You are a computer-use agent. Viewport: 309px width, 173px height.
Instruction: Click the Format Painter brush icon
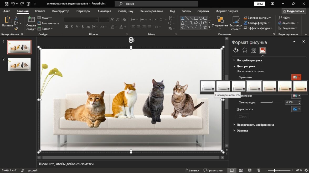point(16,29)
